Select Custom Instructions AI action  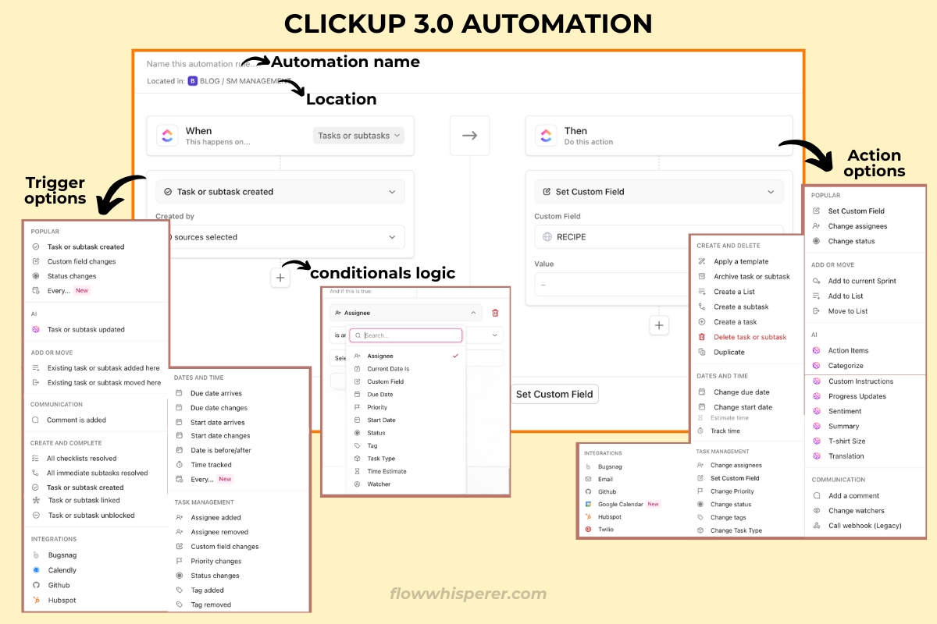(x=860, y=381)
